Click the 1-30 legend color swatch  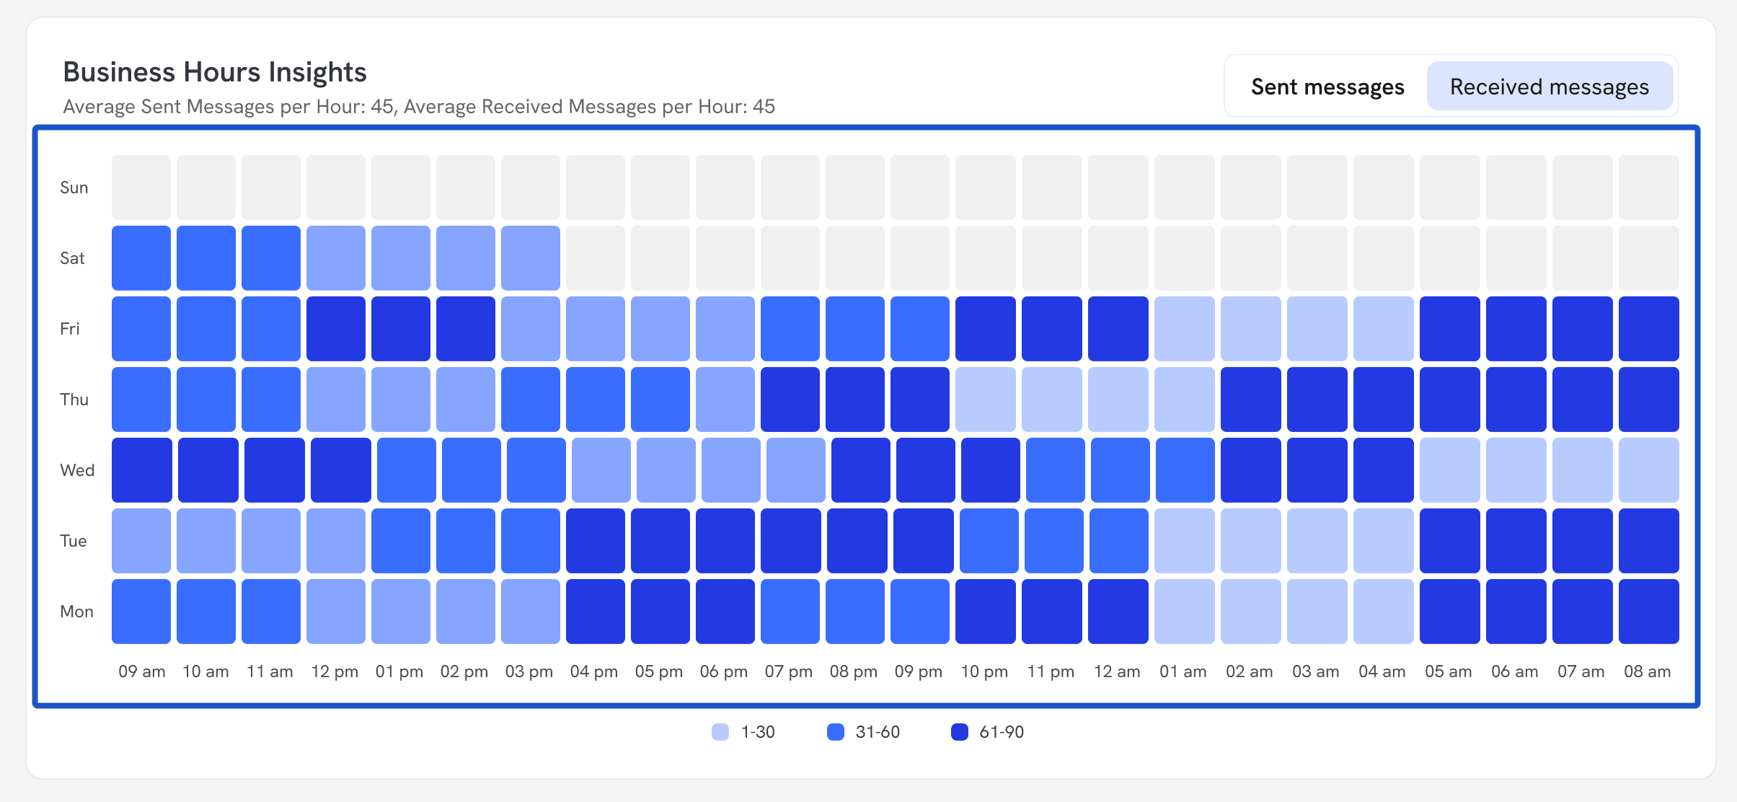pyautogui.click(x=720, y=732)
